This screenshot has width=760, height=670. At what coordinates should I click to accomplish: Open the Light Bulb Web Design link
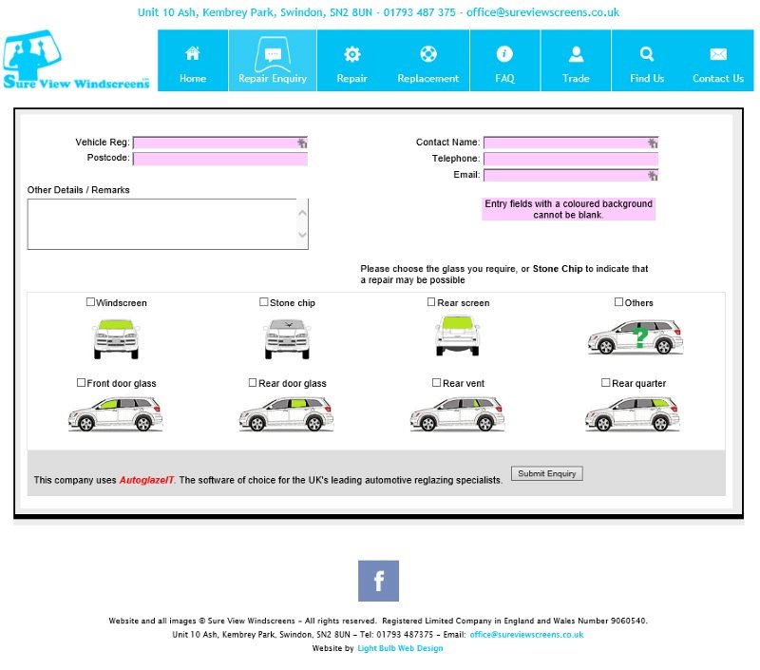[x=400, y=648]
